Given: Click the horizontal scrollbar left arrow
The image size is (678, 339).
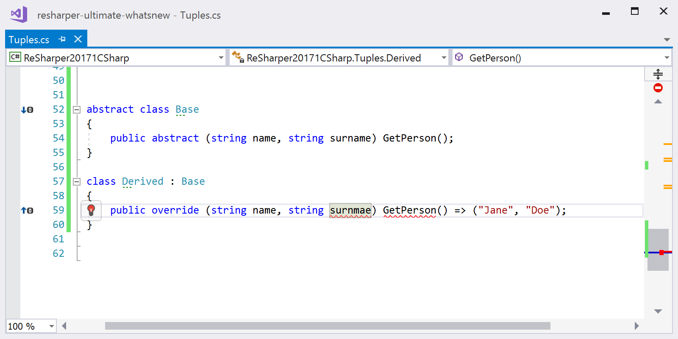Looking at the screenshot, I should (64, 326).
